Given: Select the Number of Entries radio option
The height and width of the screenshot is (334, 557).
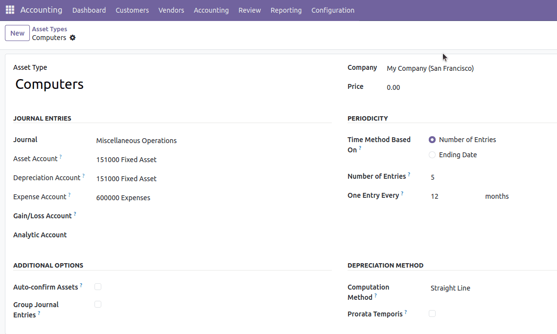Looking at the screenshot, I should click(x=432, y=140).
